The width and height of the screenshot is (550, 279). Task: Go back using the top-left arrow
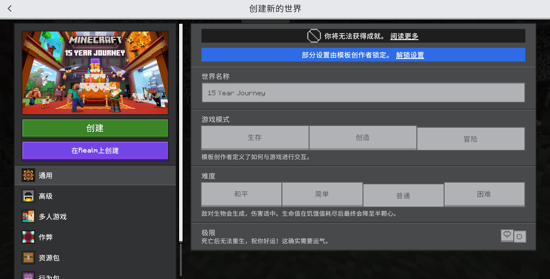click(9, 9)
